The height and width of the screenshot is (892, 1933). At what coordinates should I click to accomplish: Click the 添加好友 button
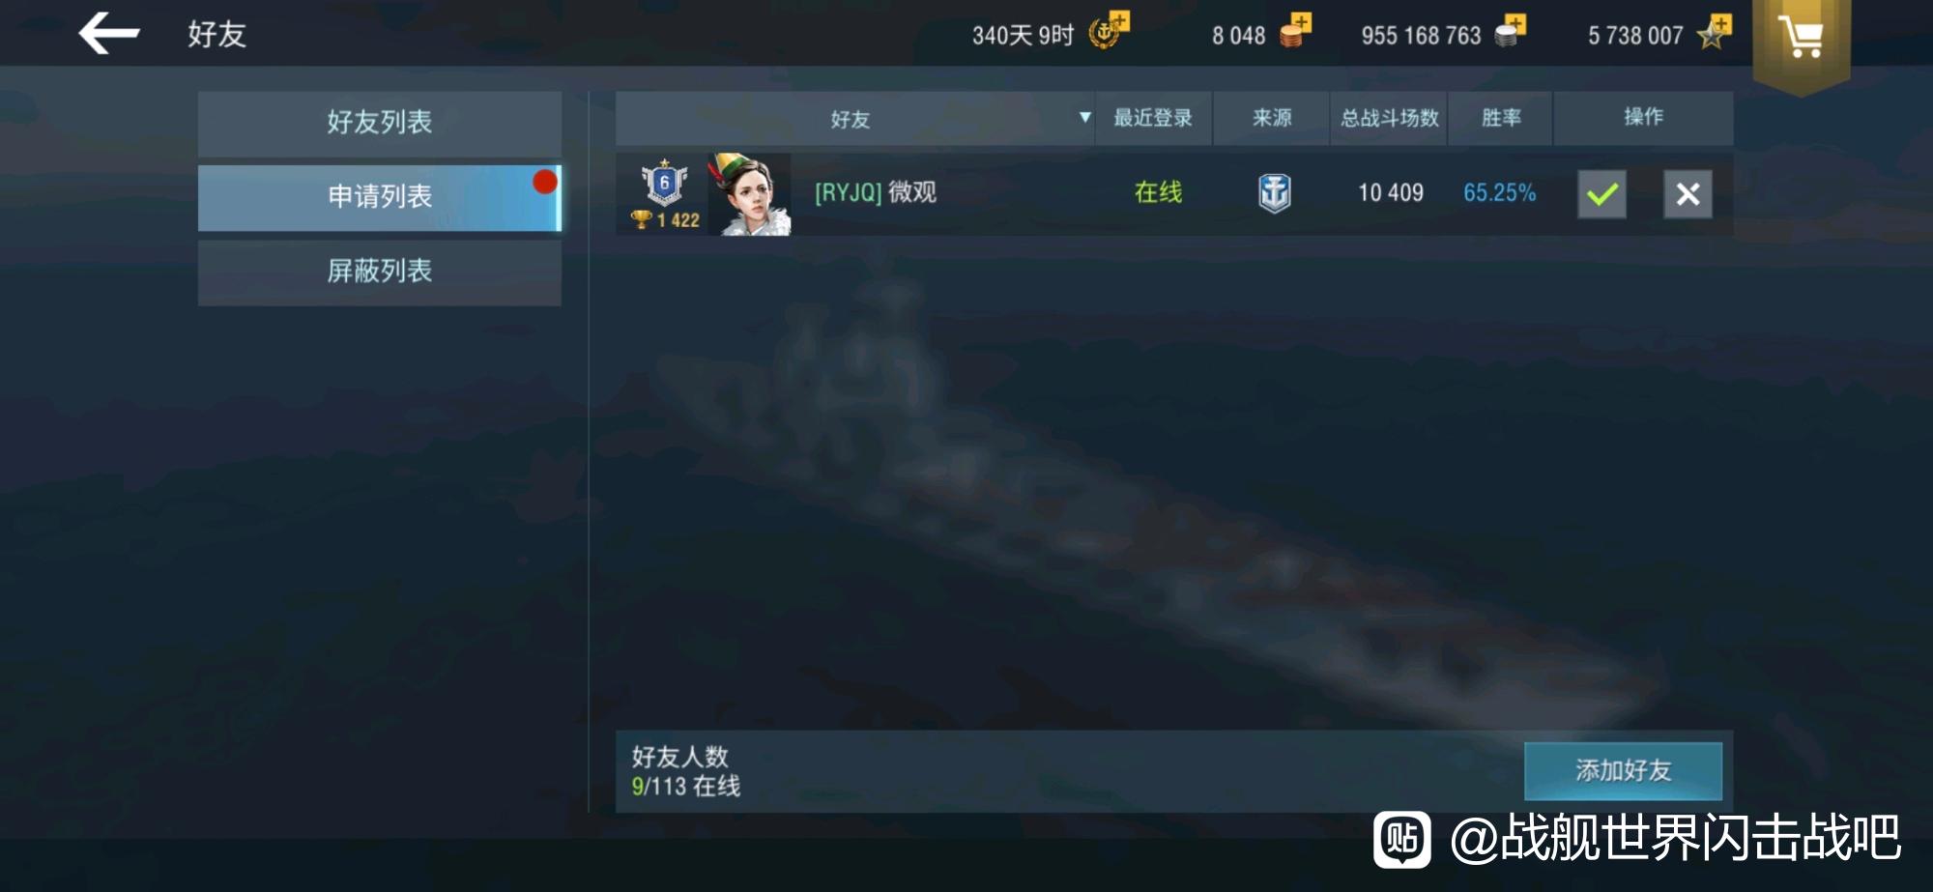(x=1623, y=770)
